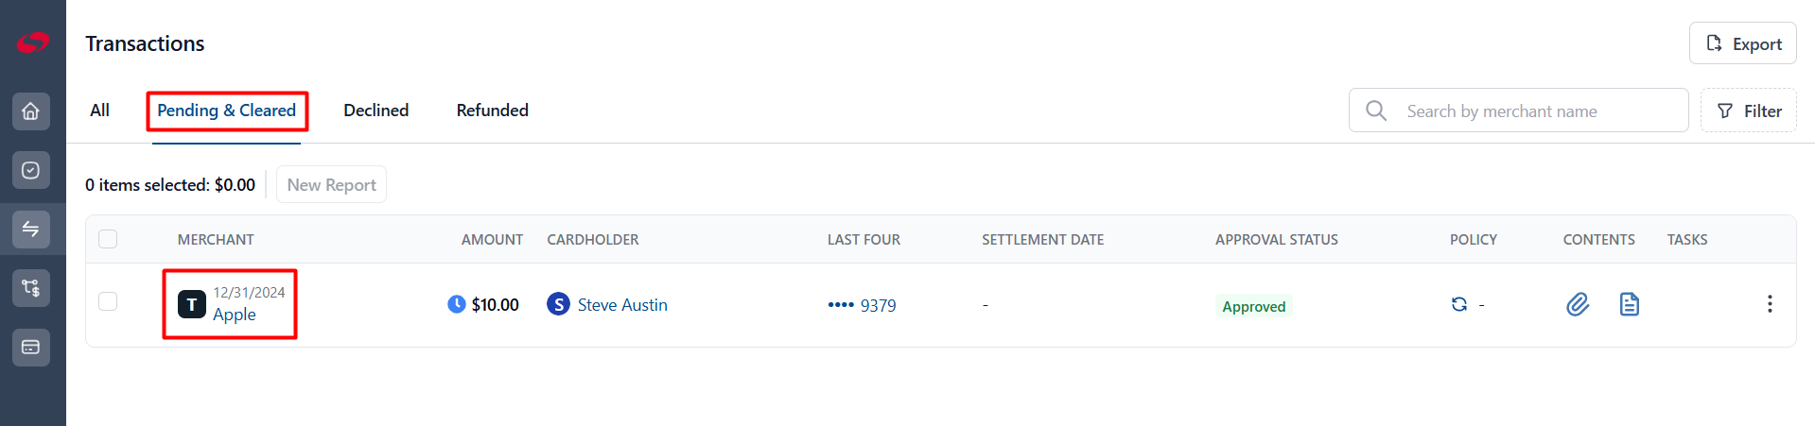This screenshot has height=426, width=1815.
Task: Open the document contents icon
Action: click(1629, 304)
